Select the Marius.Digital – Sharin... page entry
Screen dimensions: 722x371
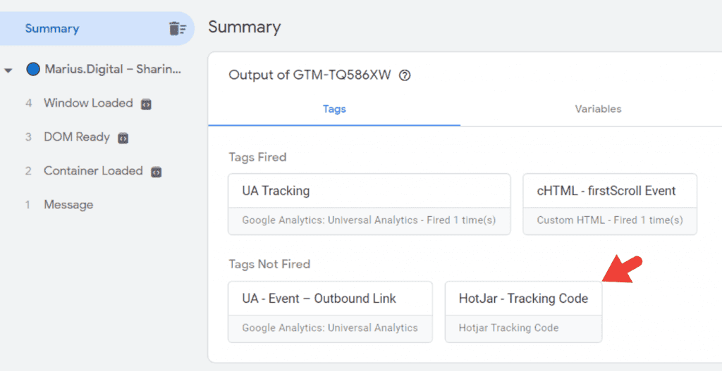point(113,69)
